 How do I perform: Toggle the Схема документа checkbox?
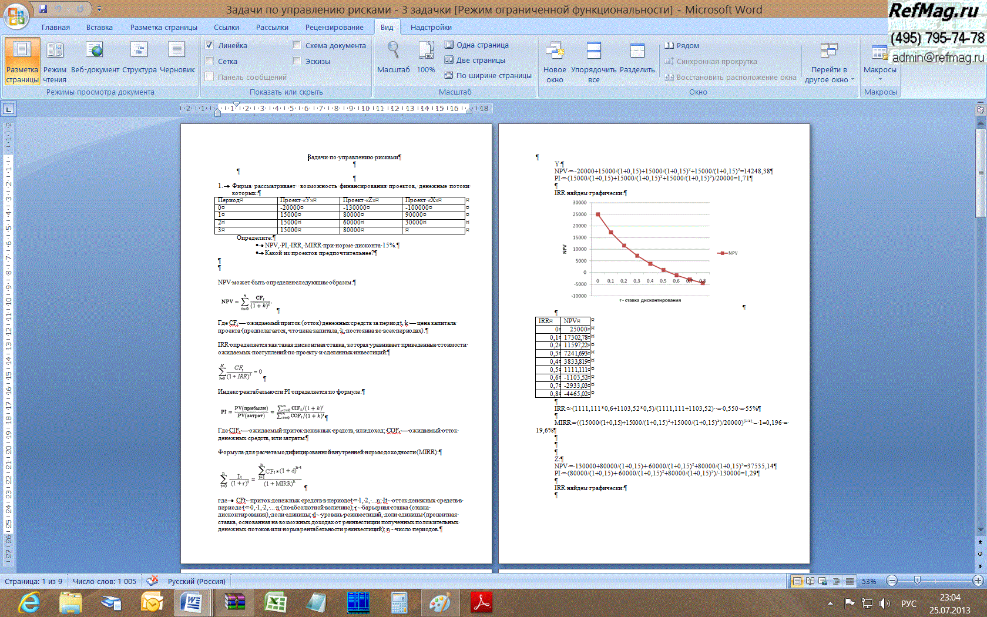pos(297,45)
